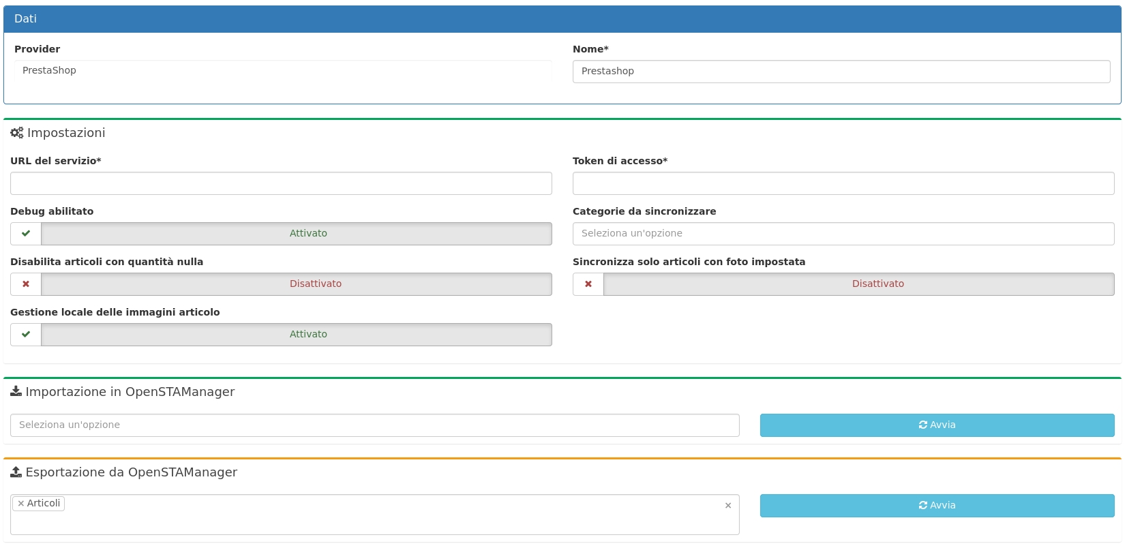Click the green checkmark for Gestione locale immagini
This screenshot has width=1127, height=548.
[26, 335]
